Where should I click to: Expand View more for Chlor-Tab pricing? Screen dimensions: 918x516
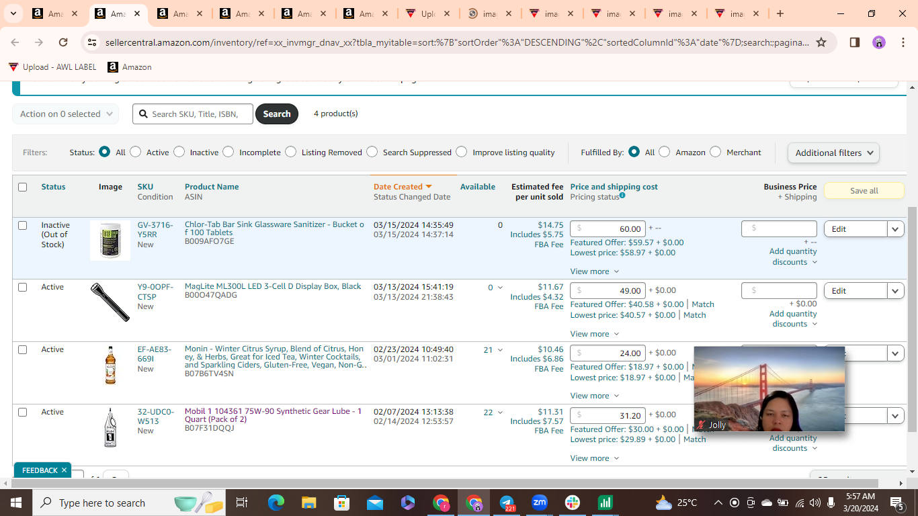click(x=595, y=271)
